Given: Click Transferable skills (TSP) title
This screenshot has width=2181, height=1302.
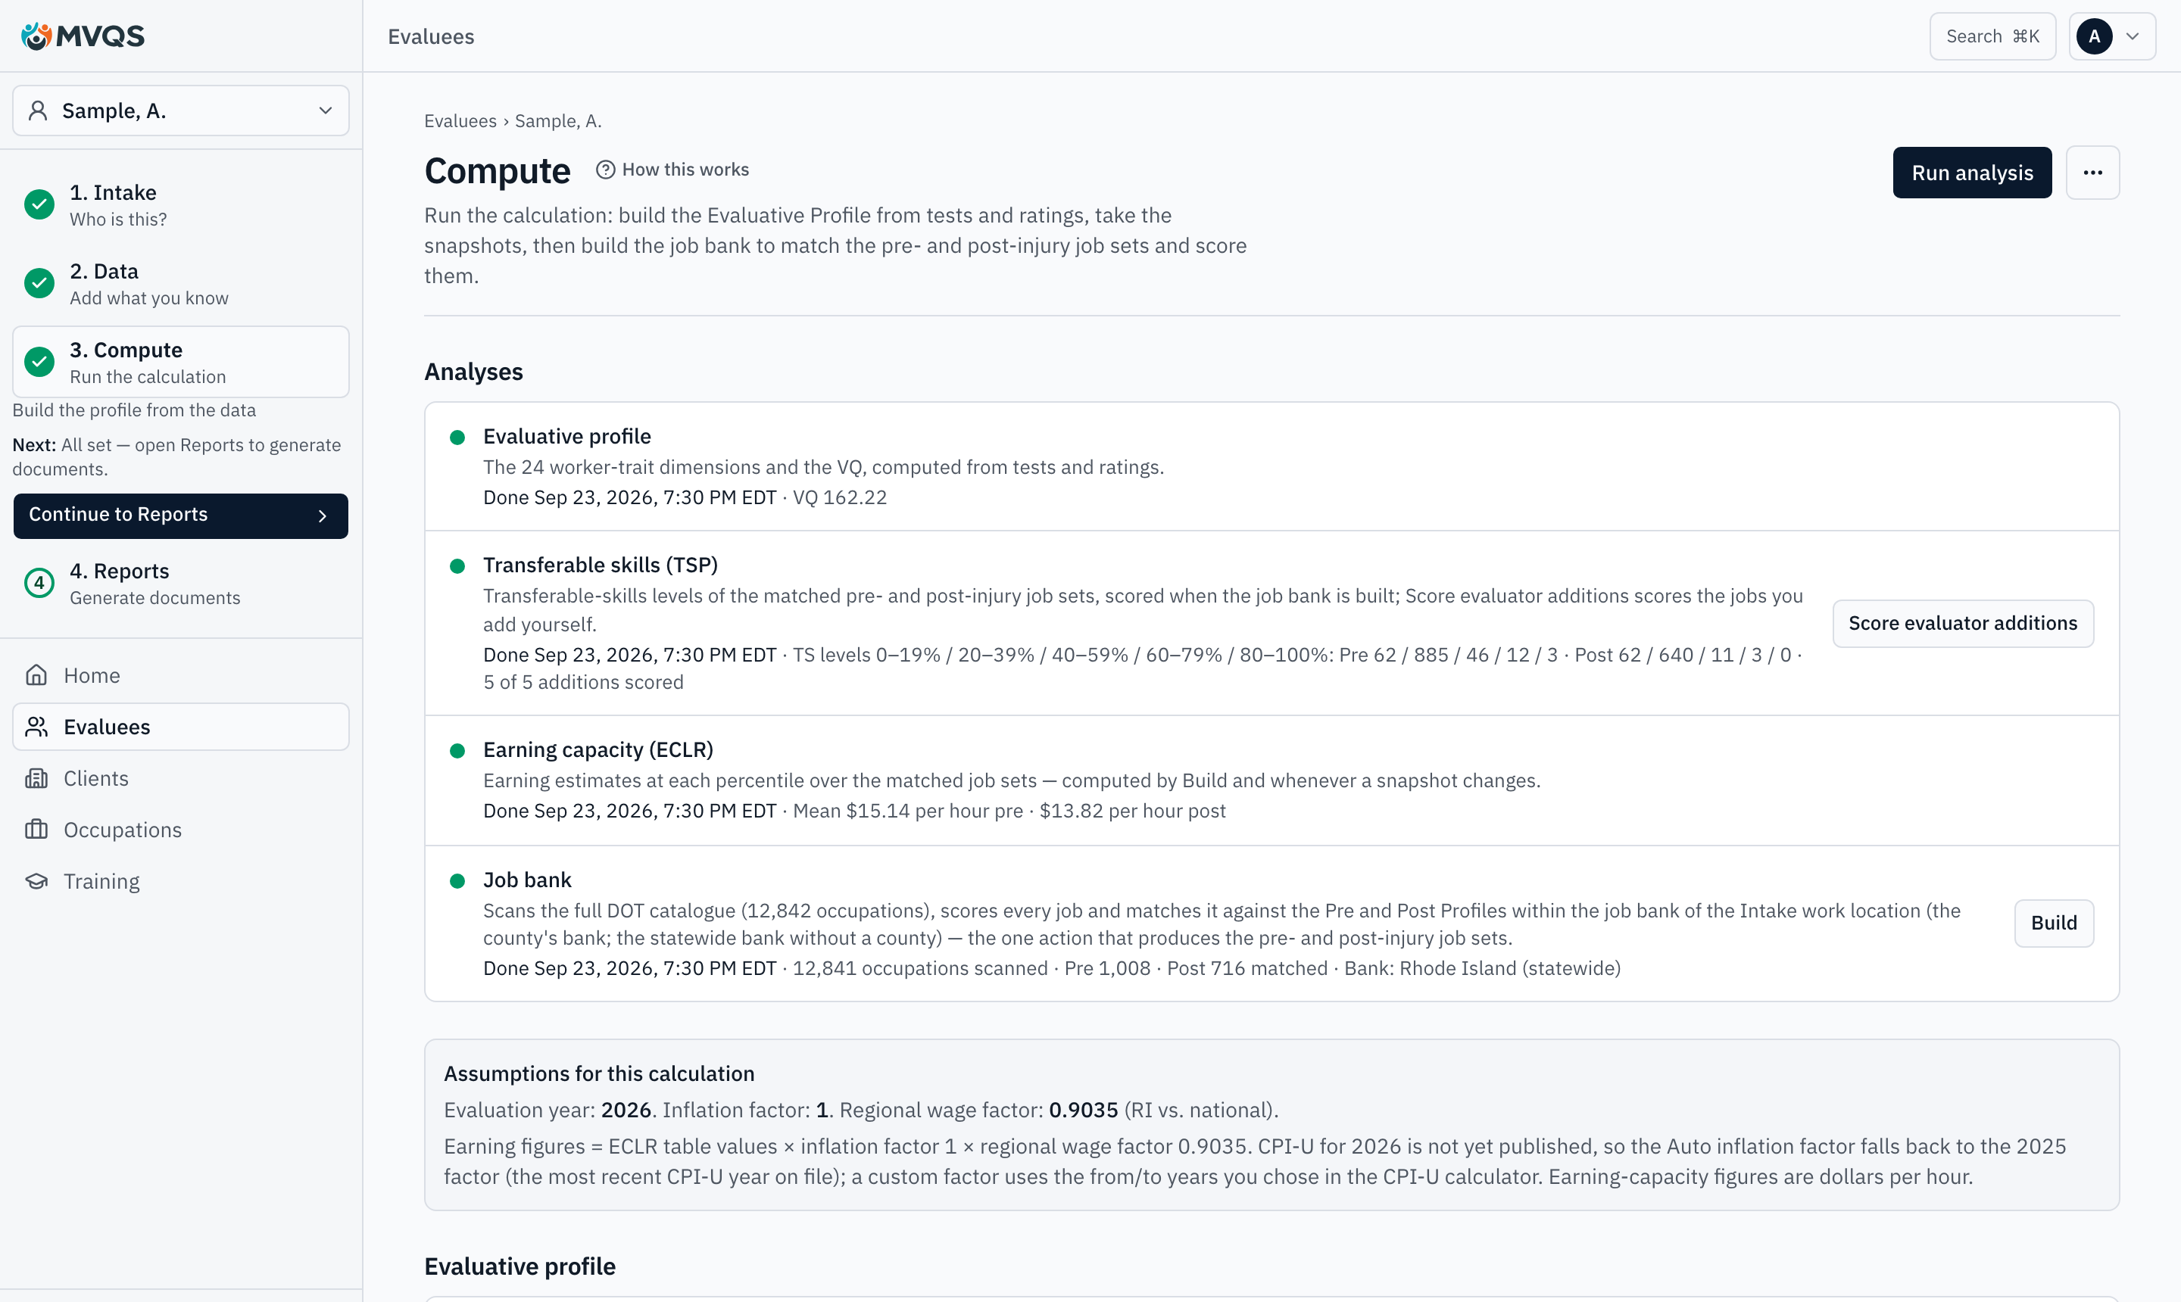Looking at the screenshot, I should pos(601,565).
